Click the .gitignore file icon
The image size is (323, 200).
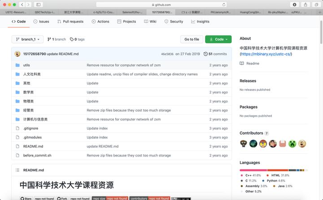(17, 128)
